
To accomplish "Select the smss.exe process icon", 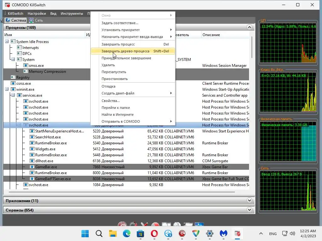I will 26,66.
